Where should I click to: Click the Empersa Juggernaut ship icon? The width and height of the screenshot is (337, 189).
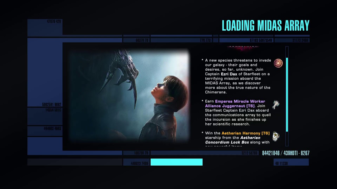click(276, 104)
